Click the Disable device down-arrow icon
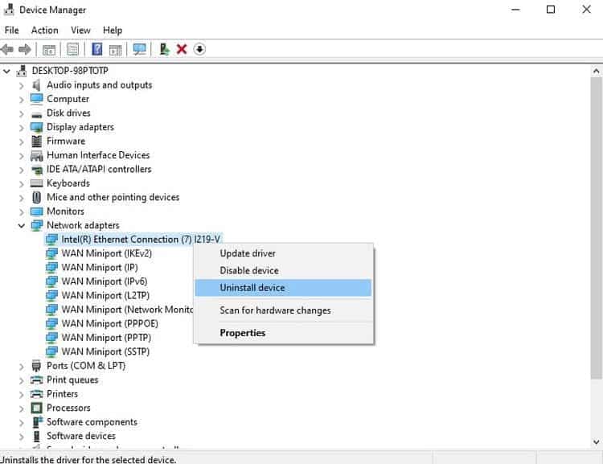 (x=199, y=49)
